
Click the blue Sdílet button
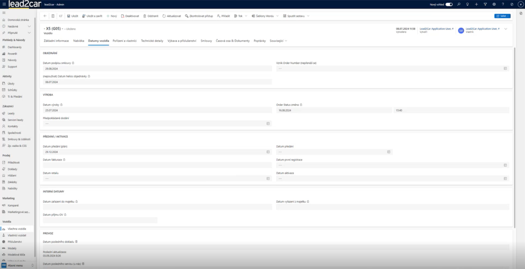502,16
